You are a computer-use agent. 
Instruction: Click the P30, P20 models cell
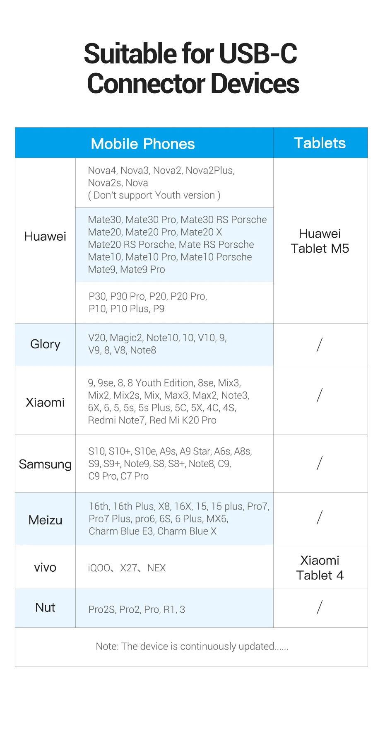click(148, 302)
